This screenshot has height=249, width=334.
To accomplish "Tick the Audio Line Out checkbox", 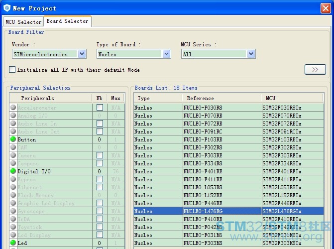I will [100, 131].
